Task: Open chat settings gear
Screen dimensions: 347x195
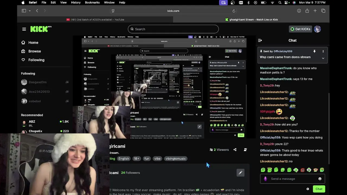Action: coord(308,189)
